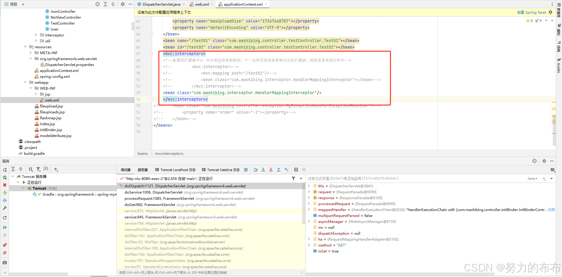The height and width of the screenshot is (277, 562).
Task: Open thread selector dropdown arrow
Action: [x=301, y=178]
